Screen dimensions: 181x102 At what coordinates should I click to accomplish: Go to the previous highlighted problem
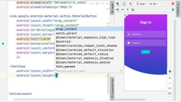tap(103, 4)
